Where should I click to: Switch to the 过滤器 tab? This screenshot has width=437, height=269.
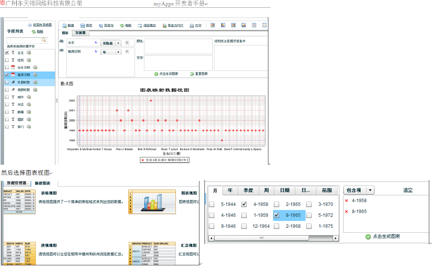[80, 33]
